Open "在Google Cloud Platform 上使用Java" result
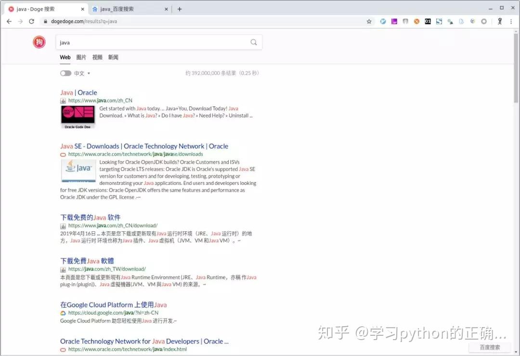 click(114, 304)
